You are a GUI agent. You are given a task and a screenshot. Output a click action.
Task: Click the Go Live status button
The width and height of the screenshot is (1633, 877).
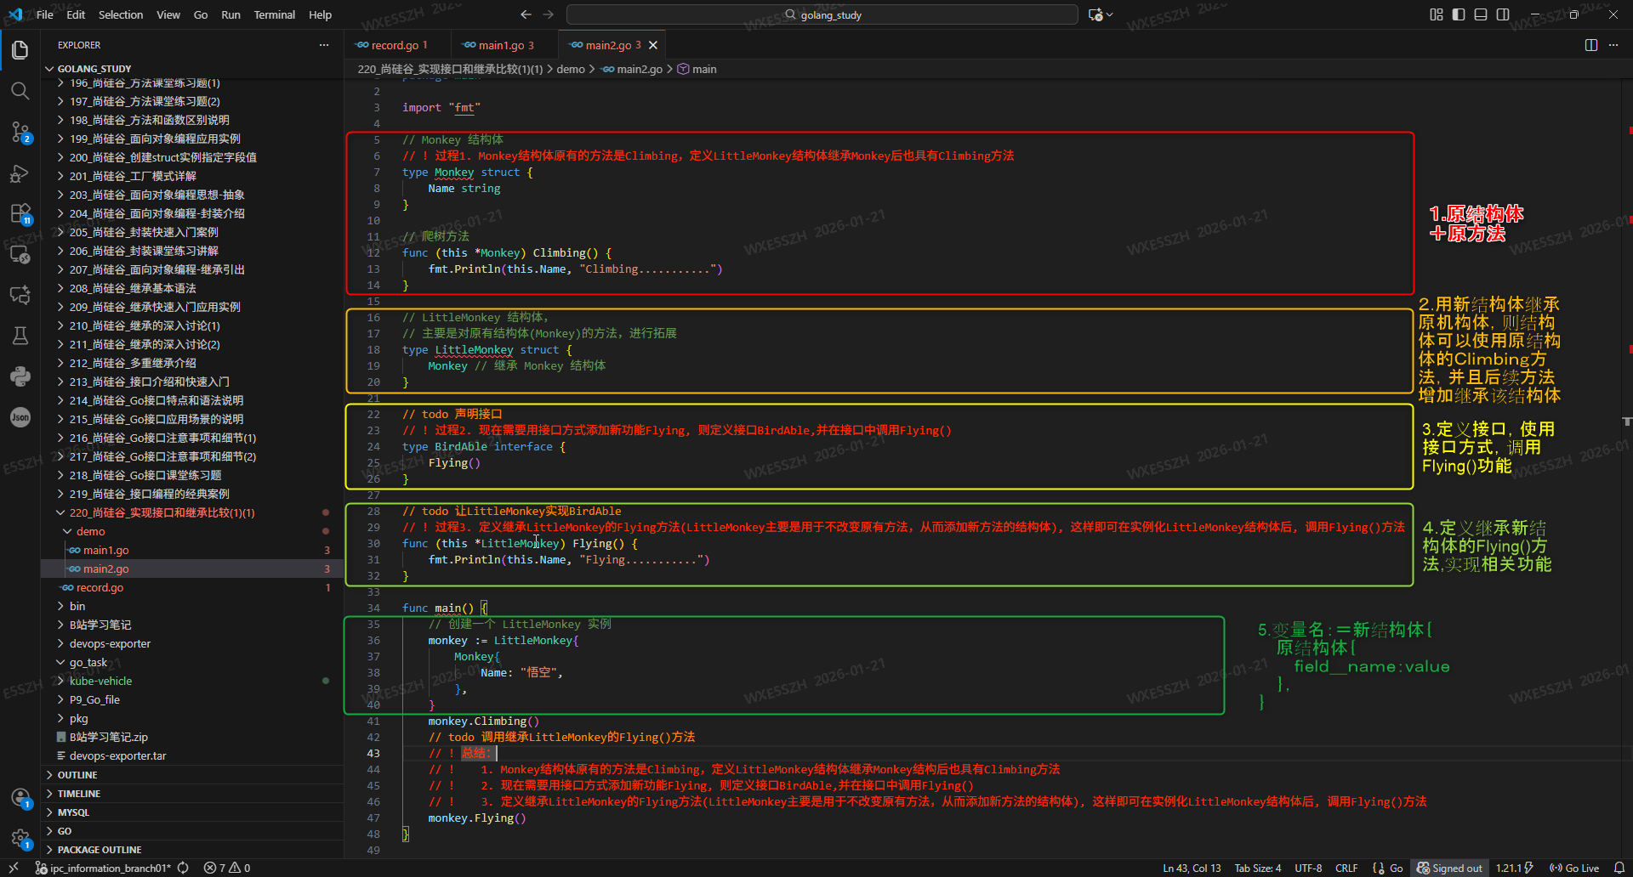[1574, 868]
